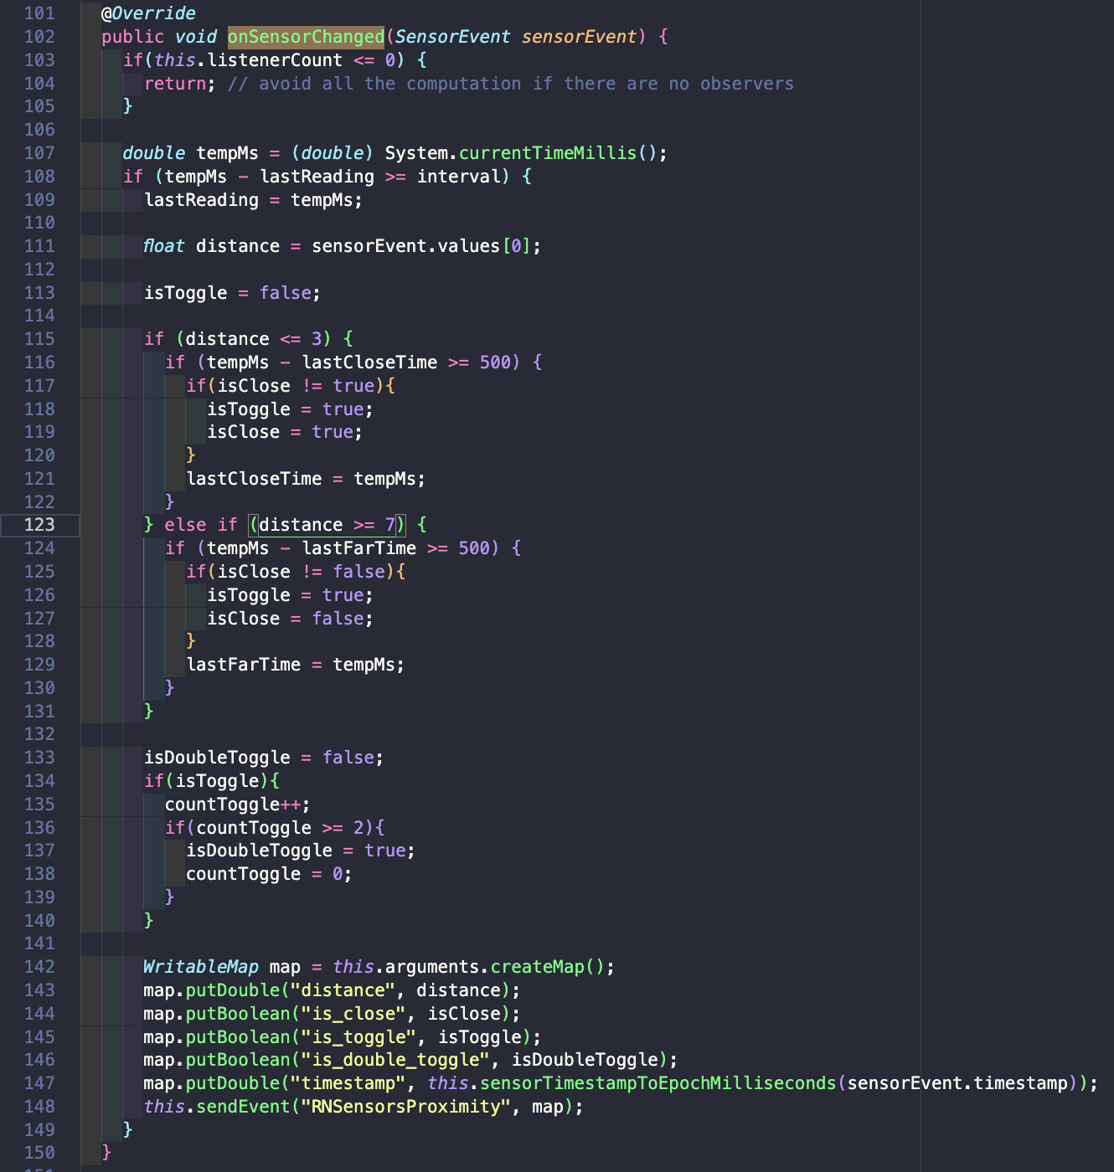Screen dimensions: 1114x1172
Task: Click the "is_double_toggle" string literal
Action: tap(395, 1060)
